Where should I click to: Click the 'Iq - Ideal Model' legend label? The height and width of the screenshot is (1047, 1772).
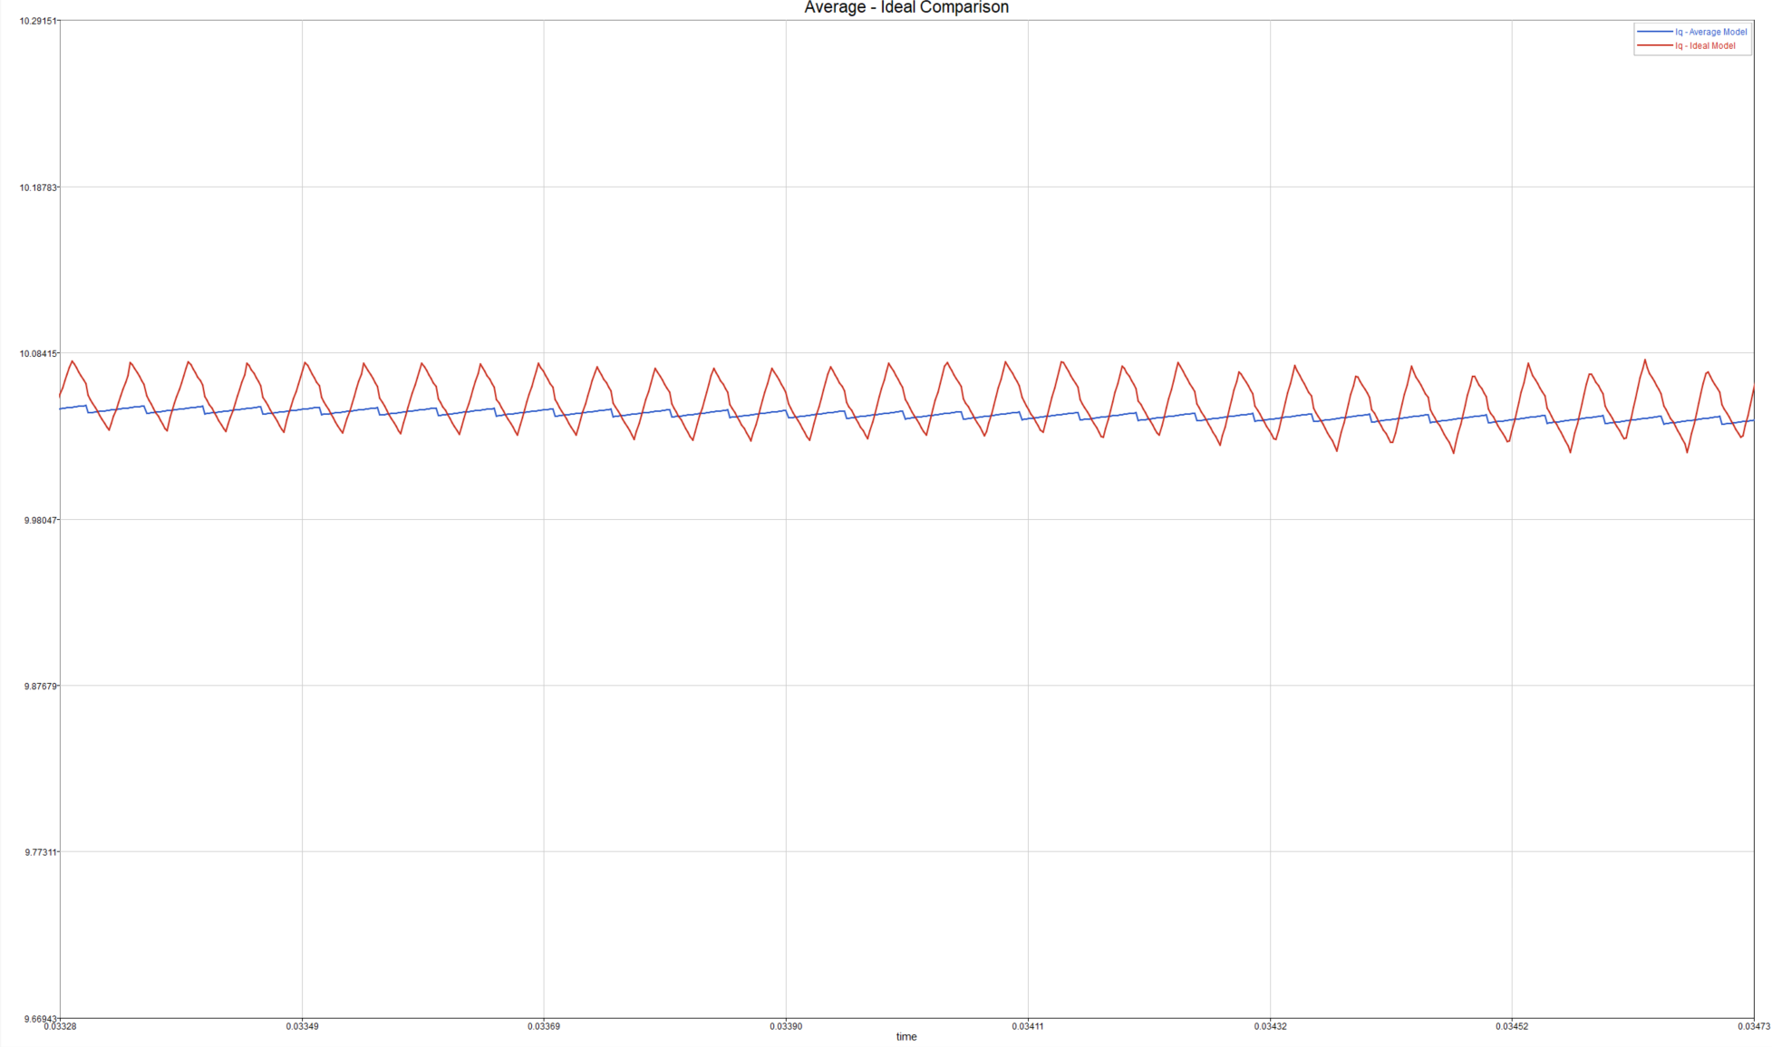pyautogui.click(x=1705, y=45)
